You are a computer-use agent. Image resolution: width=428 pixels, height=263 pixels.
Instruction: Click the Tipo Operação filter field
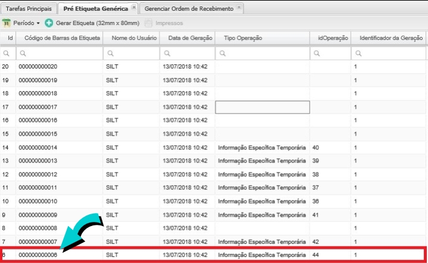[263, 54]
